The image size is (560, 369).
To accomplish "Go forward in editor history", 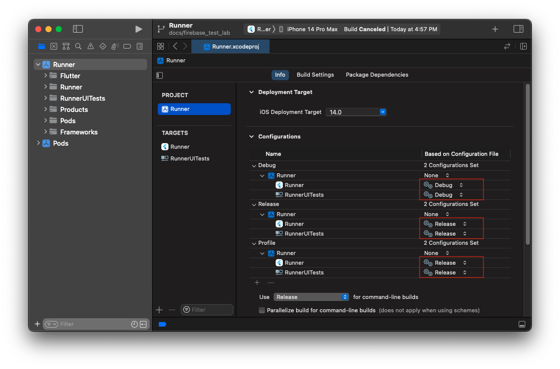I will tap(185, 47).
